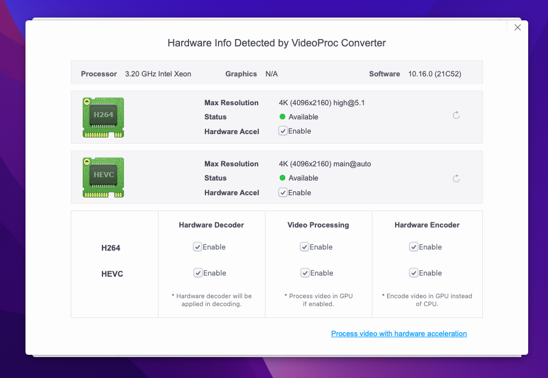This screenshot has height=378, width=548.
Task: Click the HEVC row label in table
Action: pyautogui.click(x=112, y=274)
